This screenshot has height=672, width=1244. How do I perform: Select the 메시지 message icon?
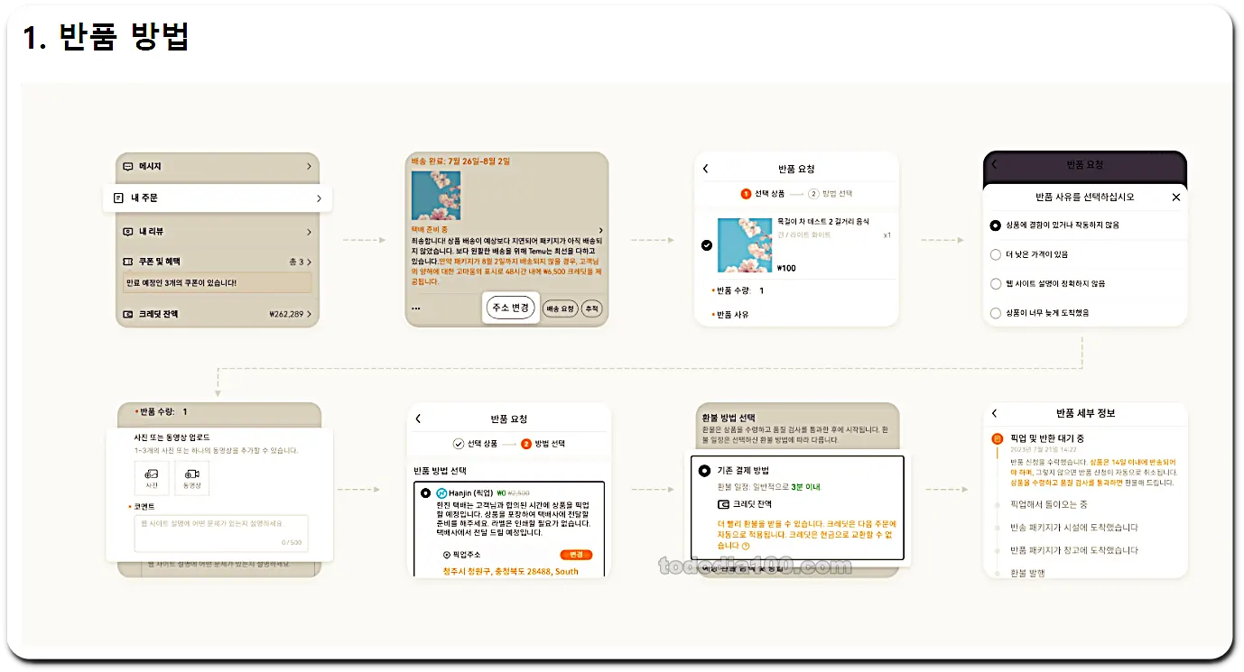point(127,167)
